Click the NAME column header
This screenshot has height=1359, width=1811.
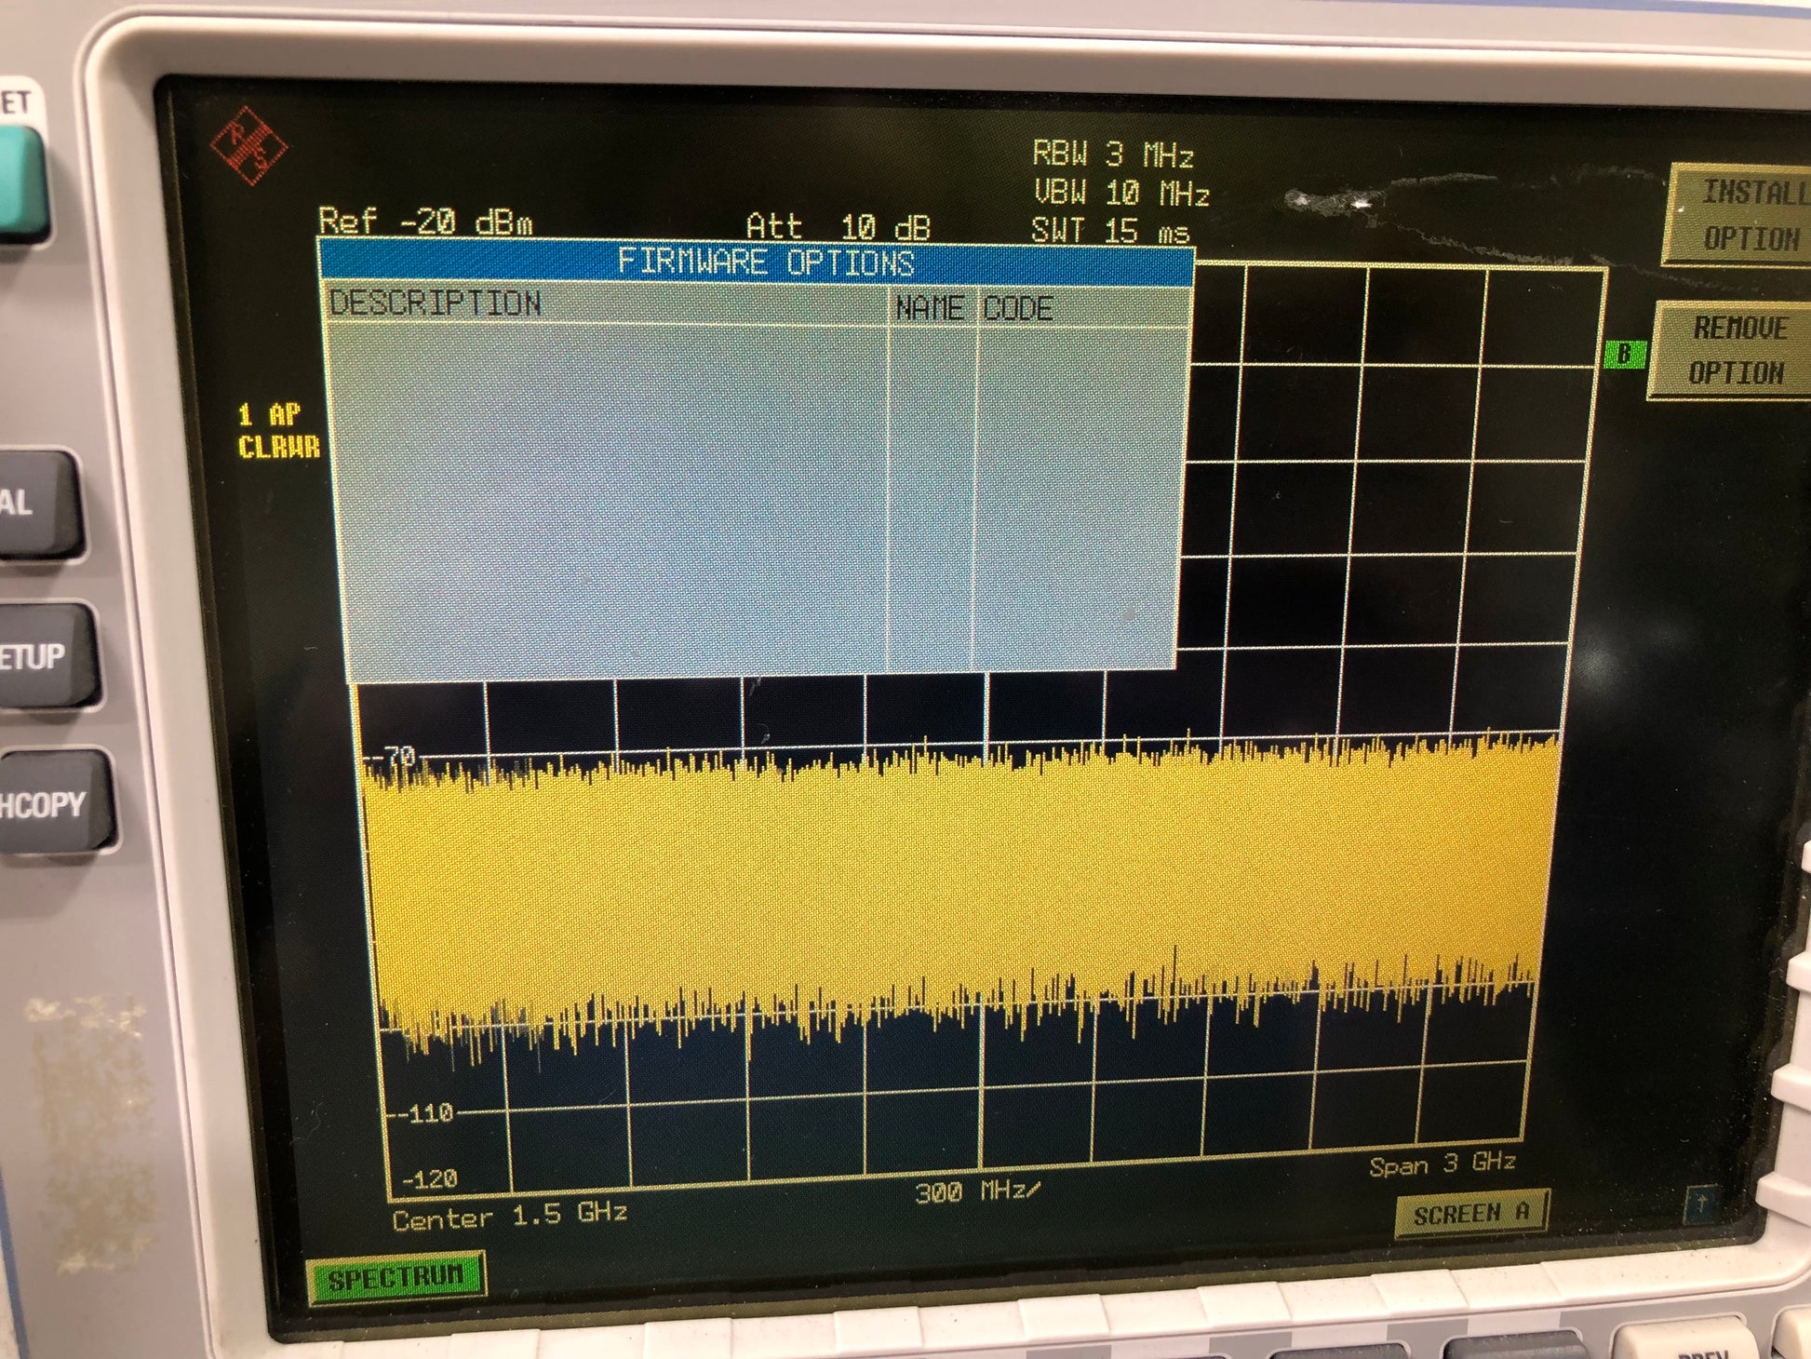929,307
